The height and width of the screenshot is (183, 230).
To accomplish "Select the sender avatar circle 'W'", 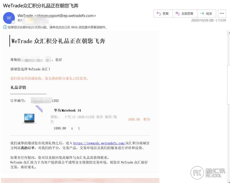I will tap(9, 18).
